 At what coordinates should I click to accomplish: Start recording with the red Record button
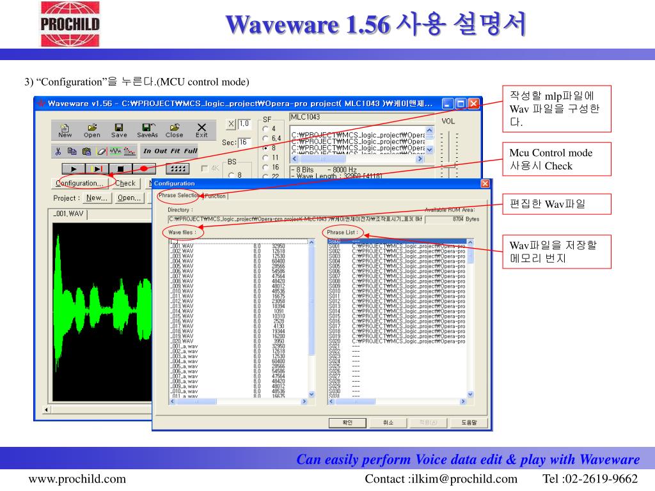(x=144, y=169)
